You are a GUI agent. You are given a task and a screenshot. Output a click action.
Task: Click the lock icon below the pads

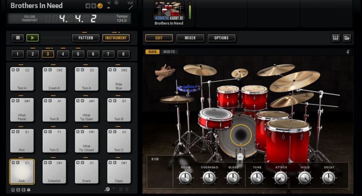pyautogui.click(x=29, y=190)
